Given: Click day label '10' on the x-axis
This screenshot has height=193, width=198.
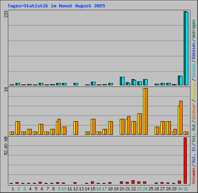Looking at the screenshot, I should 64,189.
